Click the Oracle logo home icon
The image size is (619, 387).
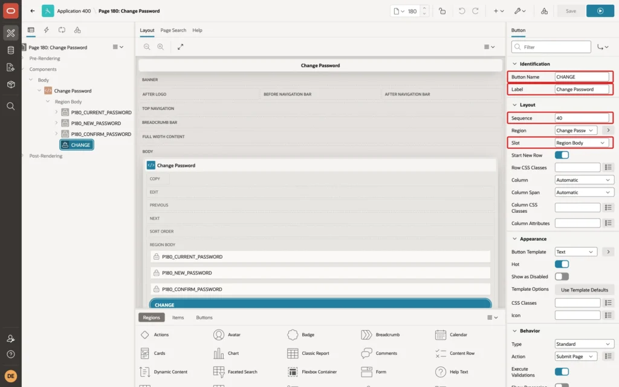click(x=11, y=11)
